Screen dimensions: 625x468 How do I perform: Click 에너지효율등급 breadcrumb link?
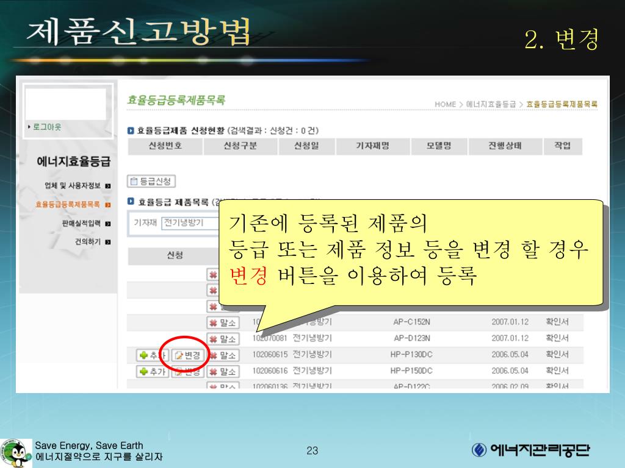(x=491, y=104)
